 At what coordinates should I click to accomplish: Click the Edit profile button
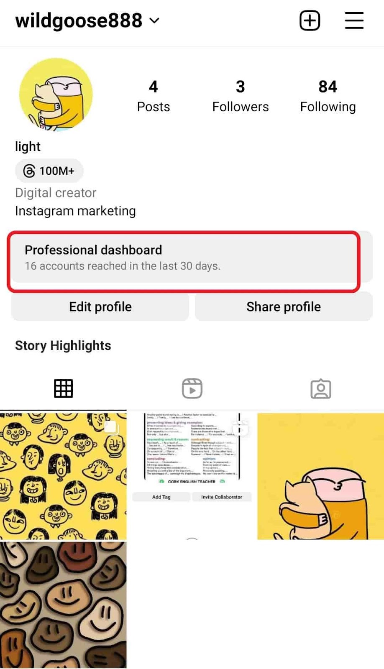100,306
